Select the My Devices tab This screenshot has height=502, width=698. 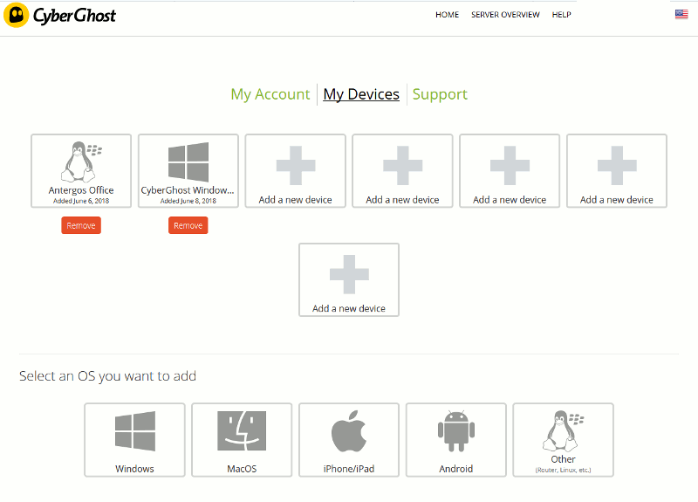click(x=361, y=94)
